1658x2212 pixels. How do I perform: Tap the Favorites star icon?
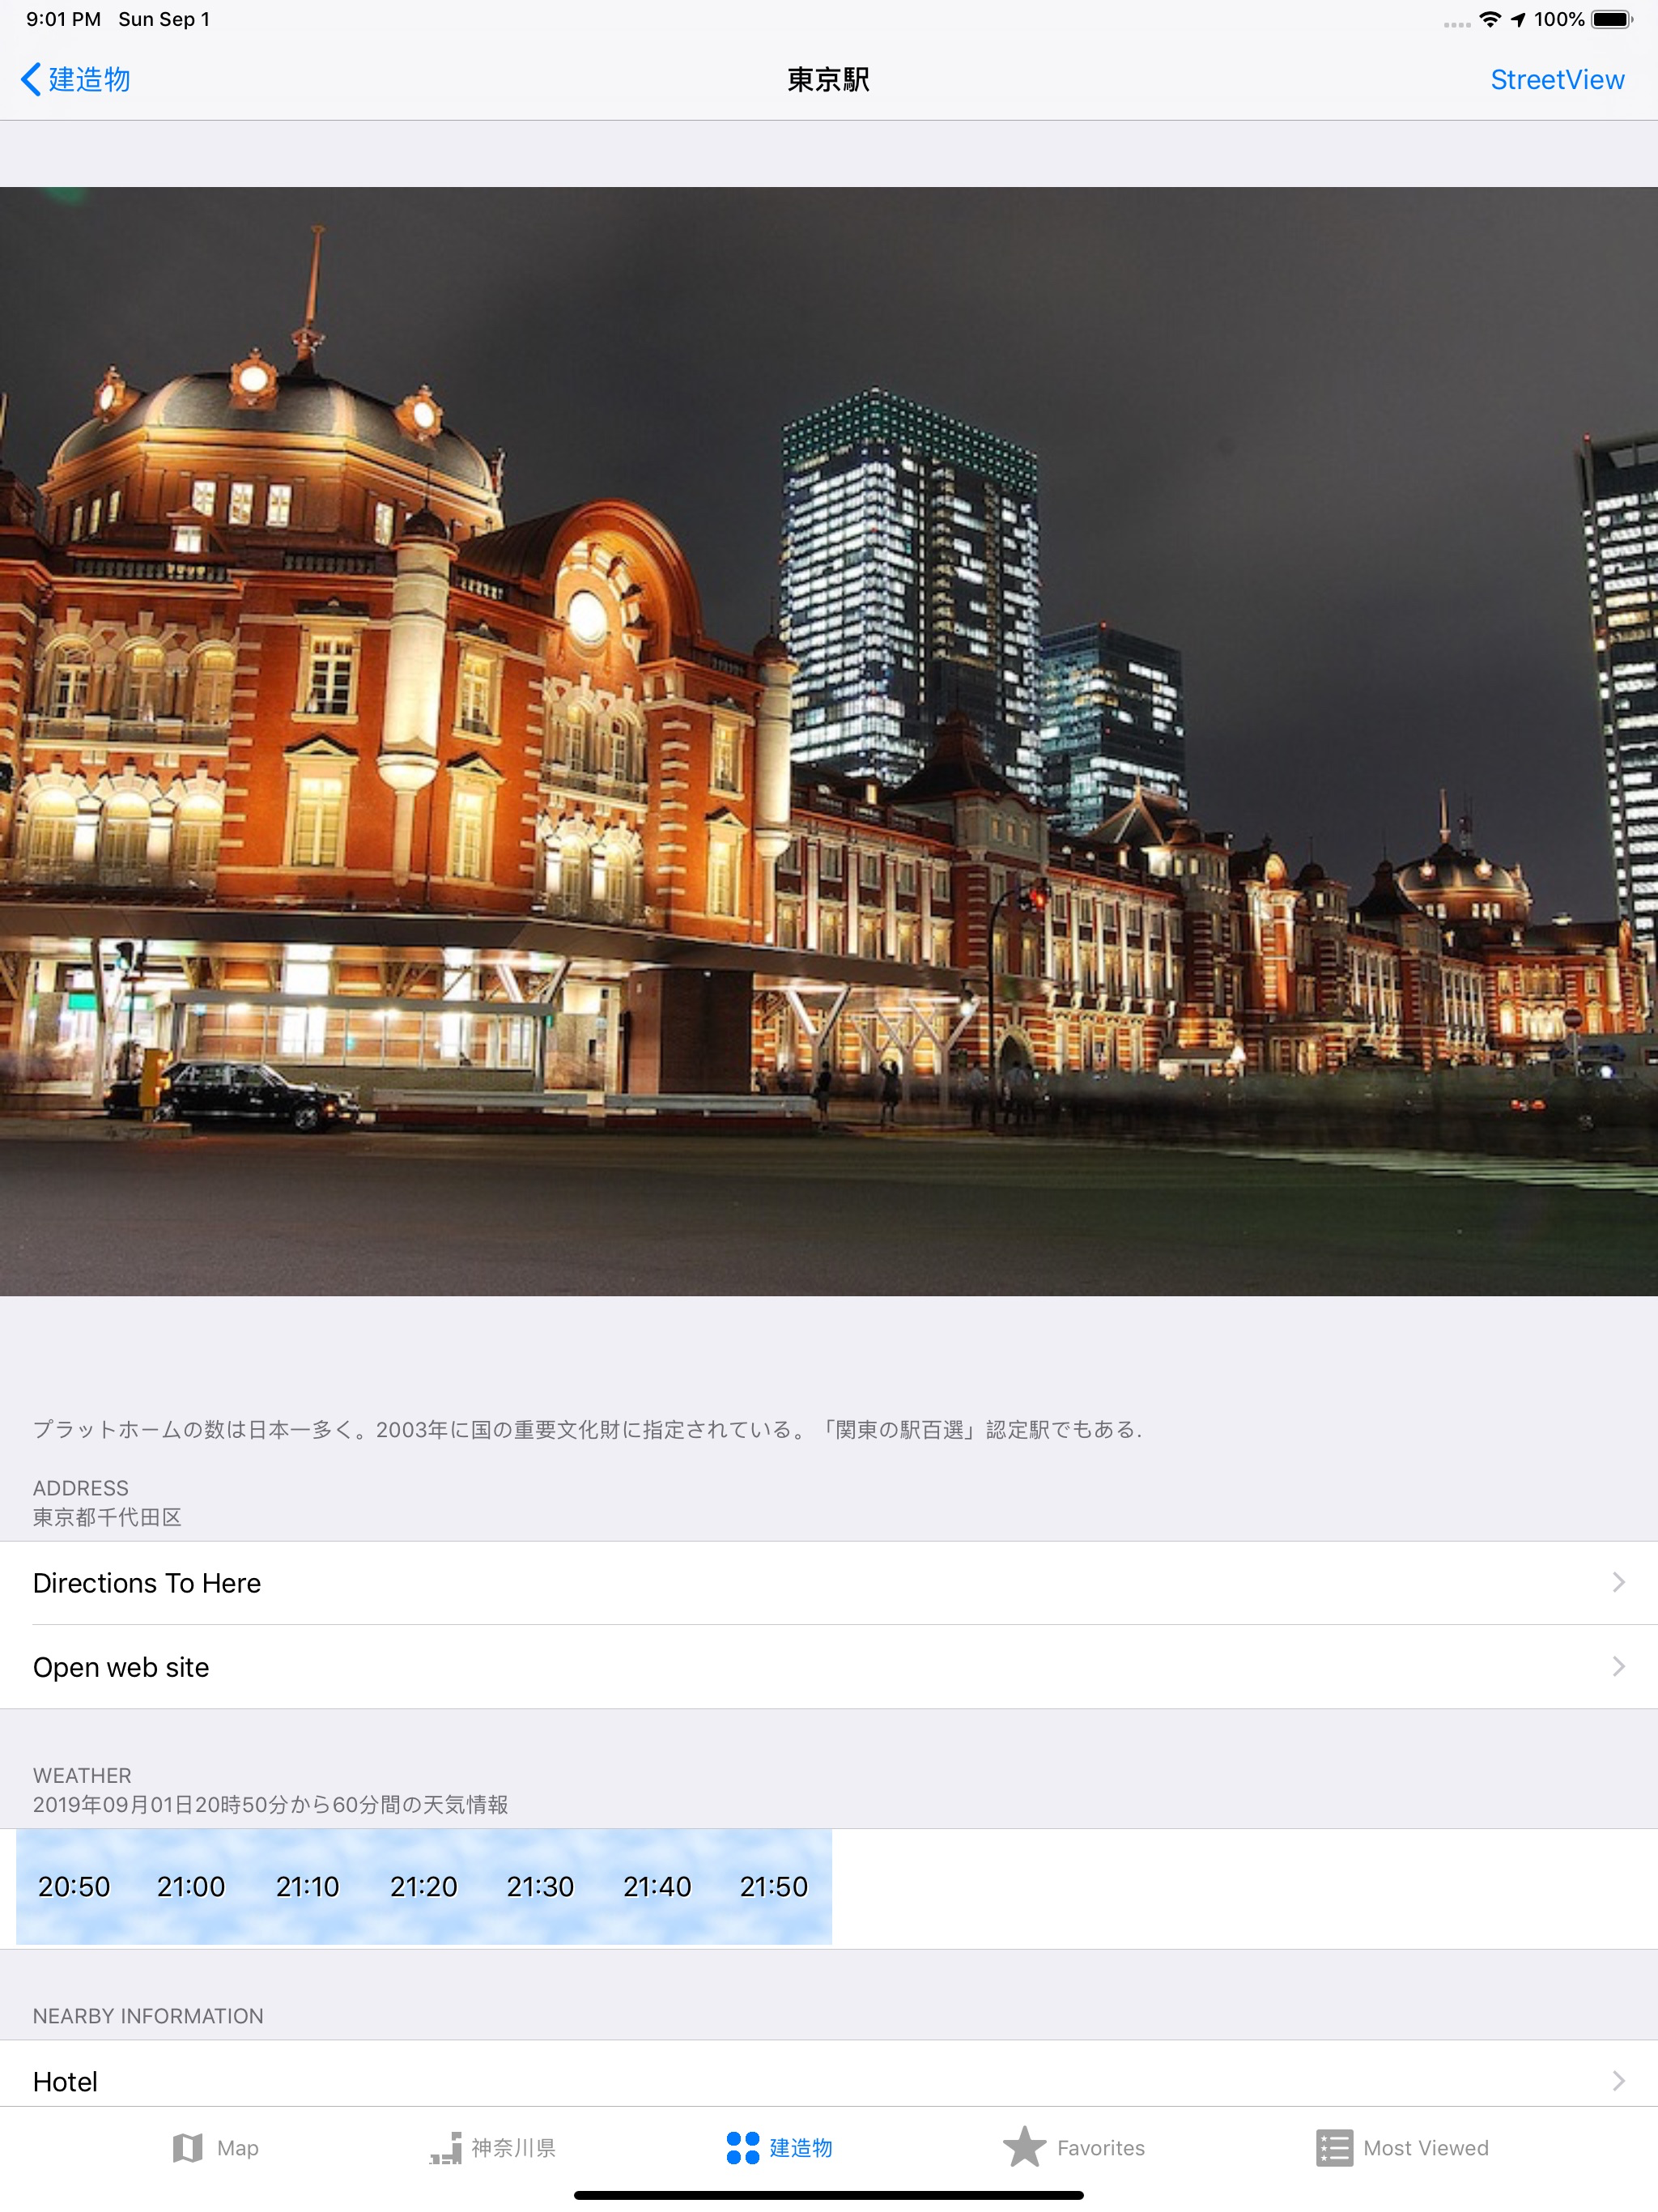tap(1024, 2147)
